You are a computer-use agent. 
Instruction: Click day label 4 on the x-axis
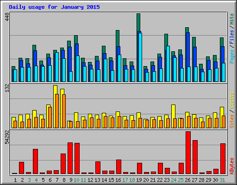[x=36, y=180]
